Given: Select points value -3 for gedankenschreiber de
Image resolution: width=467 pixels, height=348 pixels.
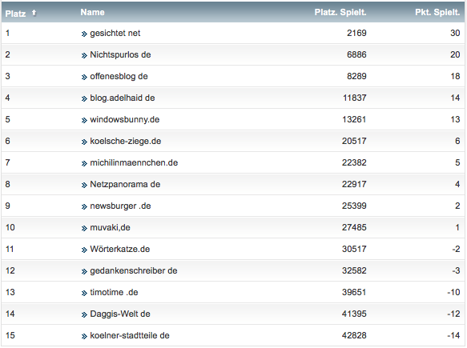Looking at the screenshot, I should (456, 270).
